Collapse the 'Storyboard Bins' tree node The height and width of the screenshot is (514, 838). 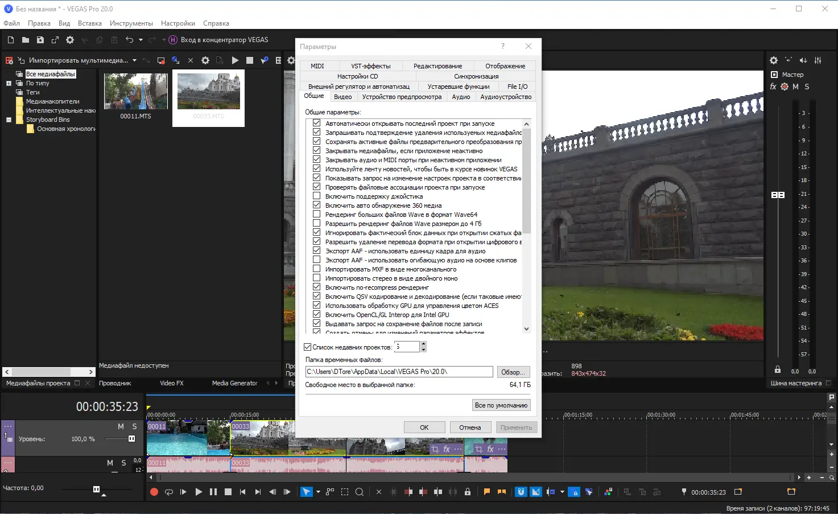tap(9, 120)
